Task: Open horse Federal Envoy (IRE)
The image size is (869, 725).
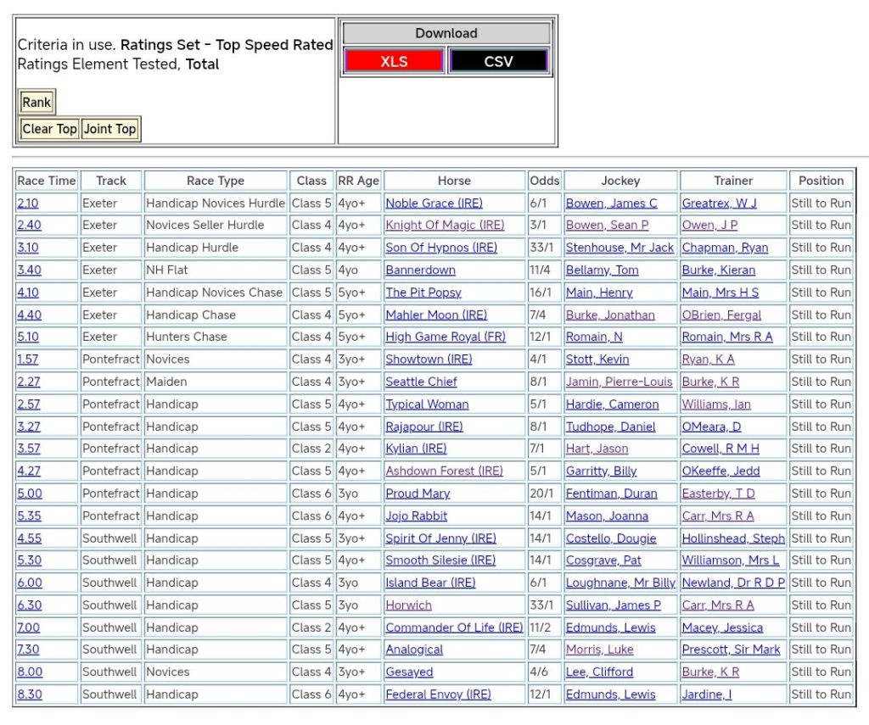Action: pyautogui.click(x=438, y=694)
